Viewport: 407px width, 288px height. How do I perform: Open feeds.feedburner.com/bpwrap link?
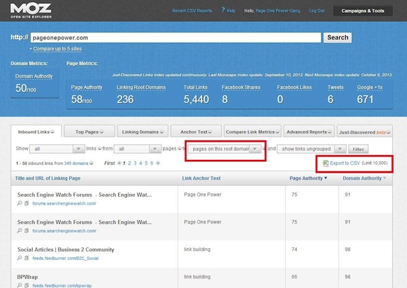tap(62, 285)
